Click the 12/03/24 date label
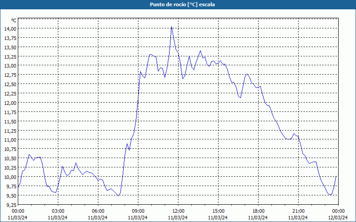This screenshot has height=222, width=356. pyautogui.click(x=338, y=218)
